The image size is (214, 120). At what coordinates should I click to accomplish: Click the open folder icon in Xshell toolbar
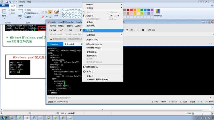(x=55, y=30)
